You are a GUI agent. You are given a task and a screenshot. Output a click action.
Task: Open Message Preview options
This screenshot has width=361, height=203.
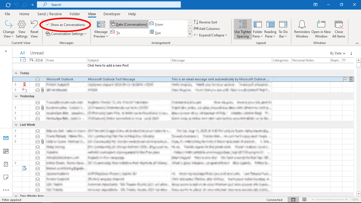[101, 29]
